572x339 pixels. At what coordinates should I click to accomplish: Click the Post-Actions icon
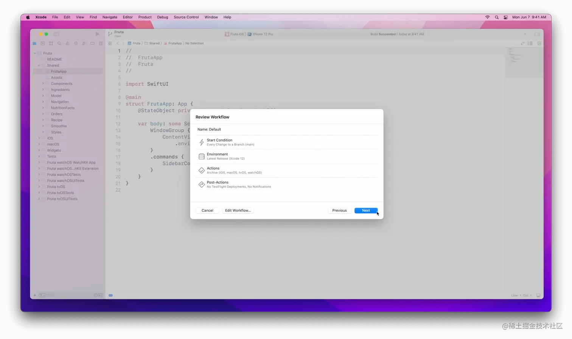pos(202,184)
